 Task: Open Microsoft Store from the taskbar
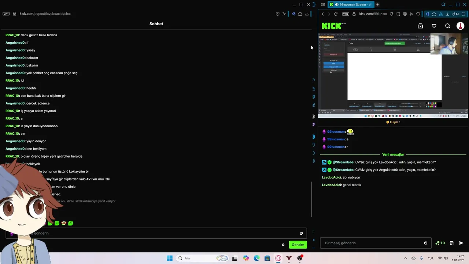[267, 258]
